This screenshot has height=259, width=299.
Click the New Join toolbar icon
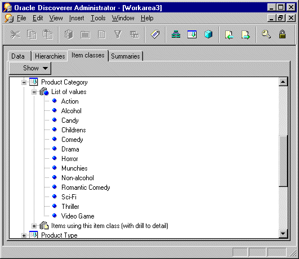pyautogui.click(x=135, y=35)
